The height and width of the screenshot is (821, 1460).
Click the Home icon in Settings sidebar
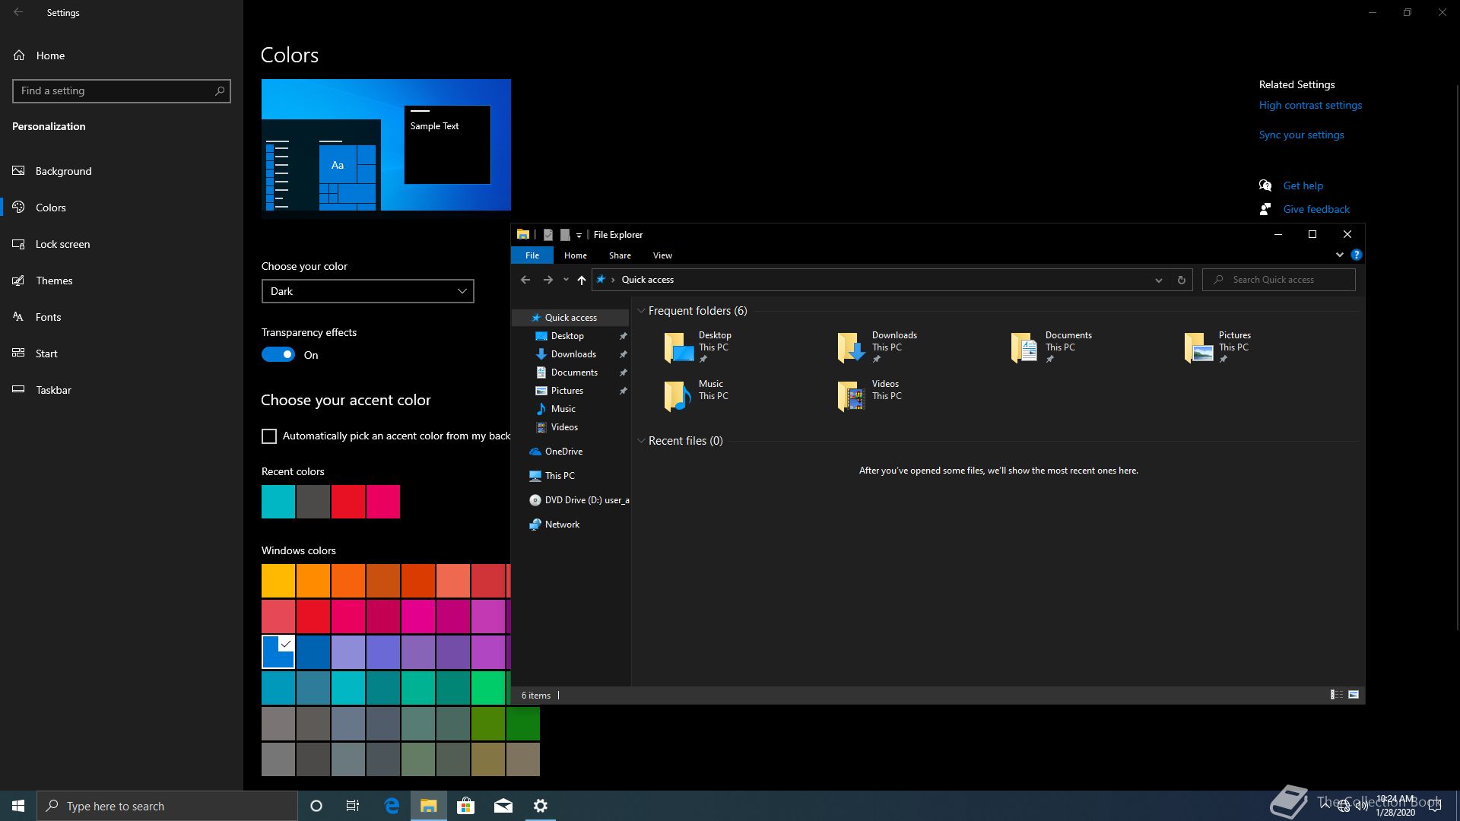pyautogui.click(x=19, y=55)
